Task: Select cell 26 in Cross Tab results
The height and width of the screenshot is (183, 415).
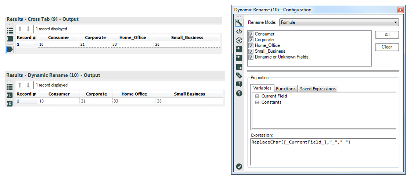Action: 187,44
